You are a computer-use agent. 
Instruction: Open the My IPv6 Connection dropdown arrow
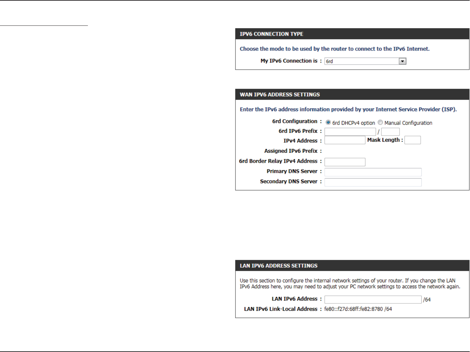point(403,61)
